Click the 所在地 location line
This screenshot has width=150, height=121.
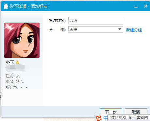click(x=16, y=87)
